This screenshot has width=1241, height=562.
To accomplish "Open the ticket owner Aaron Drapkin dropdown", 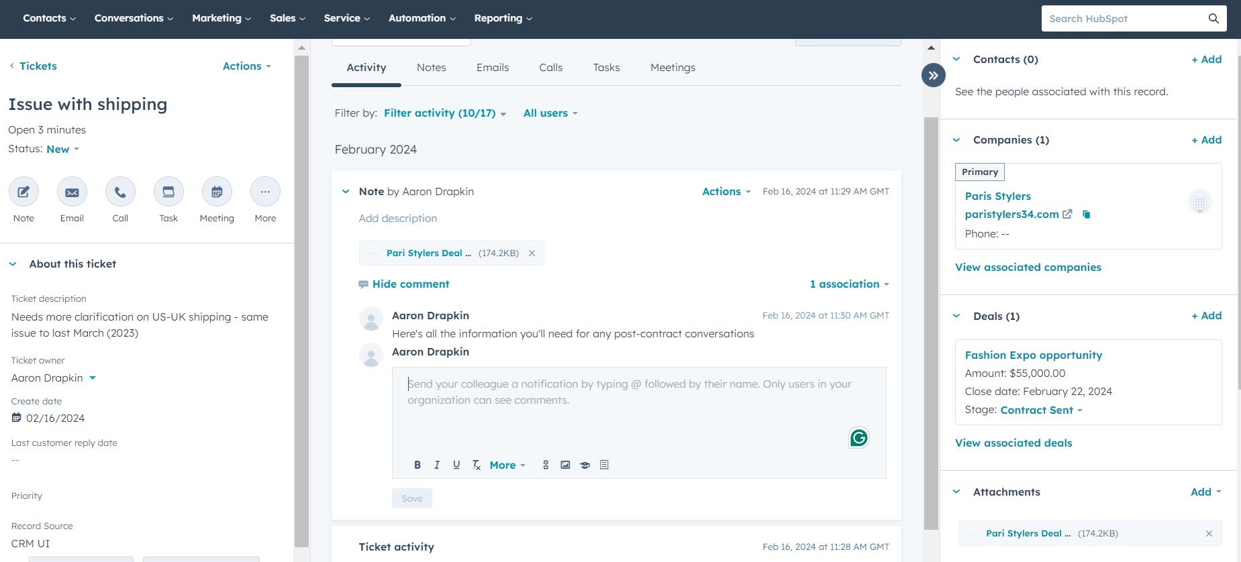I will [x=54, y=378].
